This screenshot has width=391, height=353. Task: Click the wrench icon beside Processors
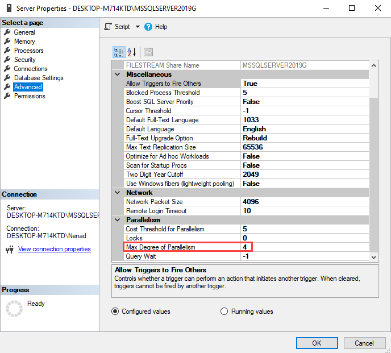7,51
